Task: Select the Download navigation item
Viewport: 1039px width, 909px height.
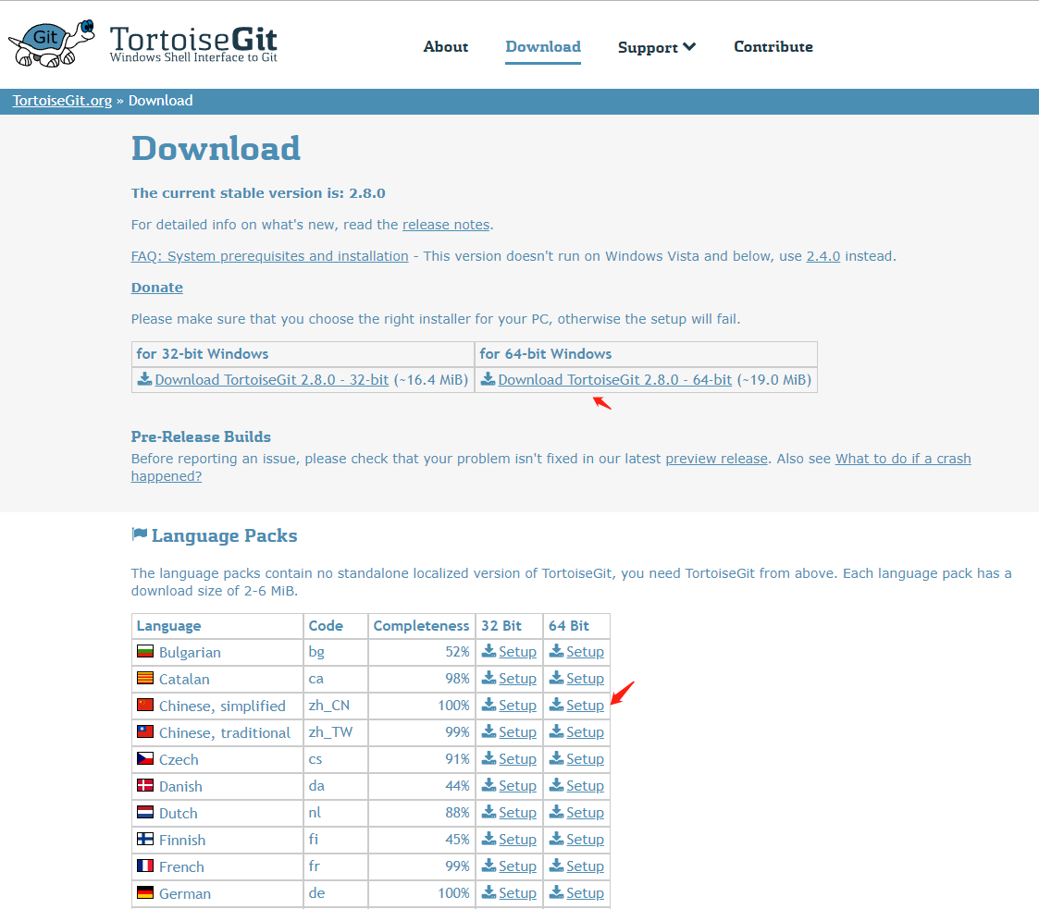Action: (543, 46)
